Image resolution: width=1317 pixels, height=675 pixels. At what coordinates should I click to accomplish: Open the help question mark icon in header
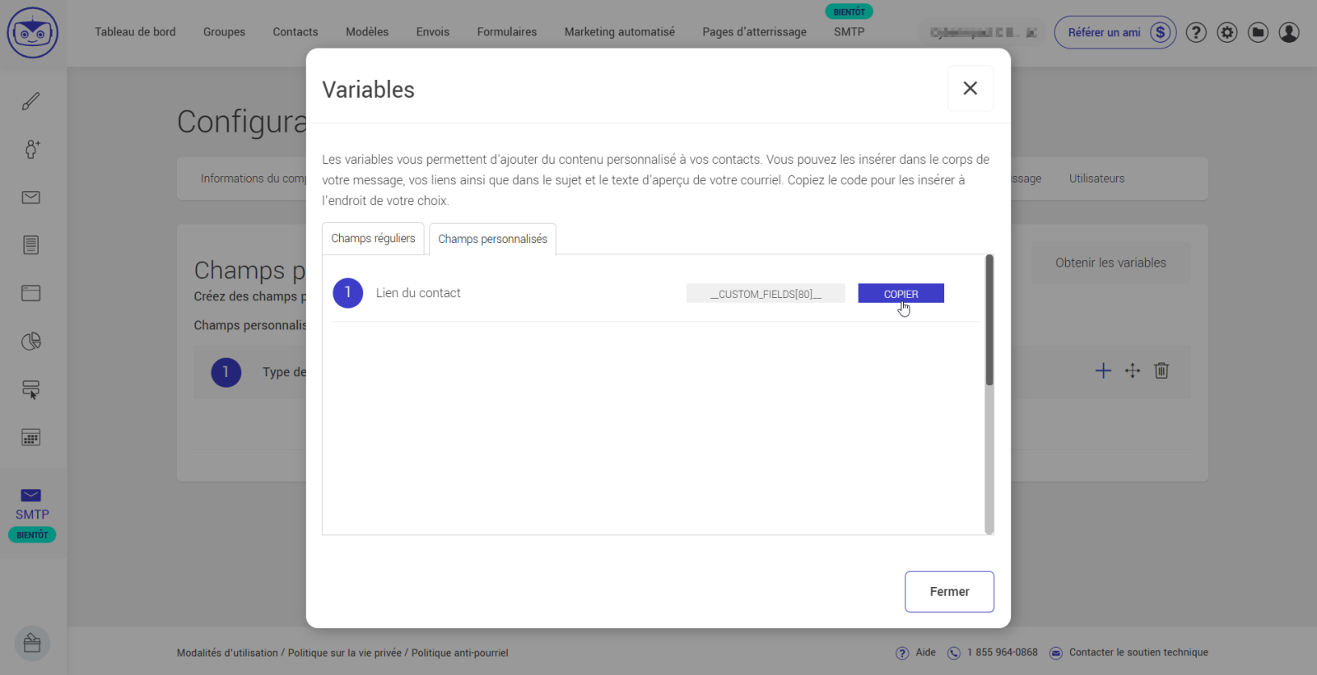click(1196, 32)
